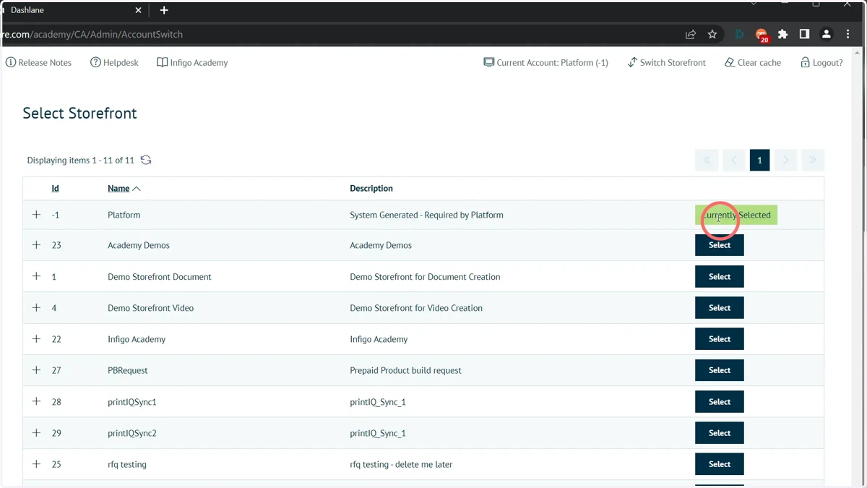This screenshot has height=488, width=867.
Task: Expand the Infigo Academy row
Action: (x=36, y=338)
